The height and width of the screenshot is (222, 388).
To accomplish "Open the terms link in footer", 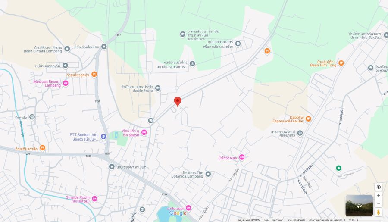I will point(278,220).
